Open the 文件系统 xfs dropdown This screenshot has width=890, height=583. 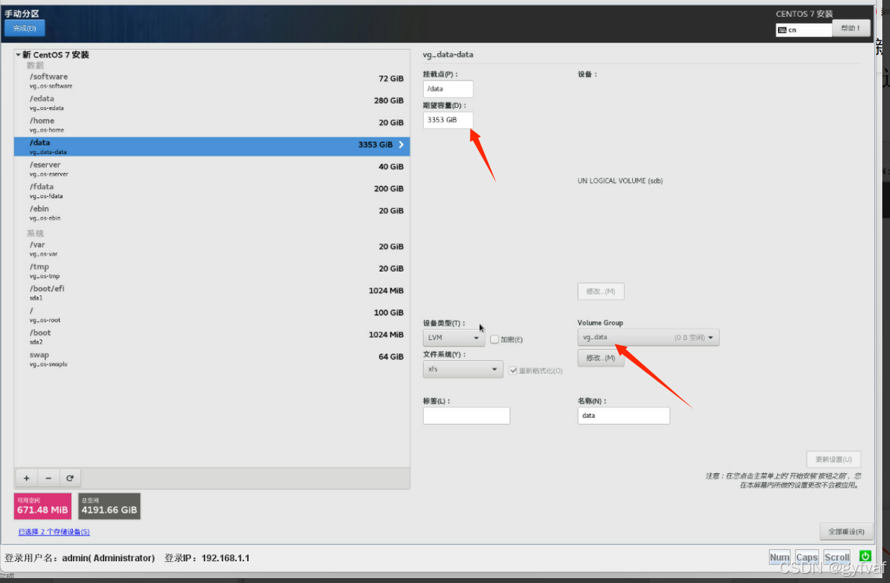pos(463,369)
